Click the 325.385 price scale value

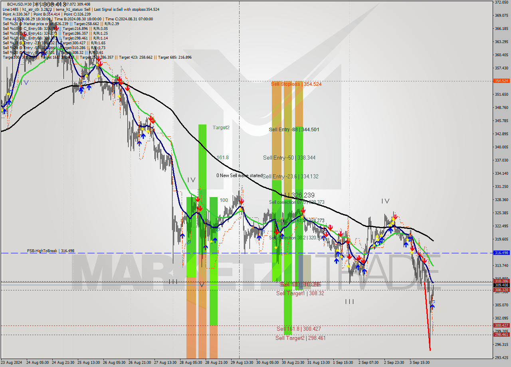501,213
